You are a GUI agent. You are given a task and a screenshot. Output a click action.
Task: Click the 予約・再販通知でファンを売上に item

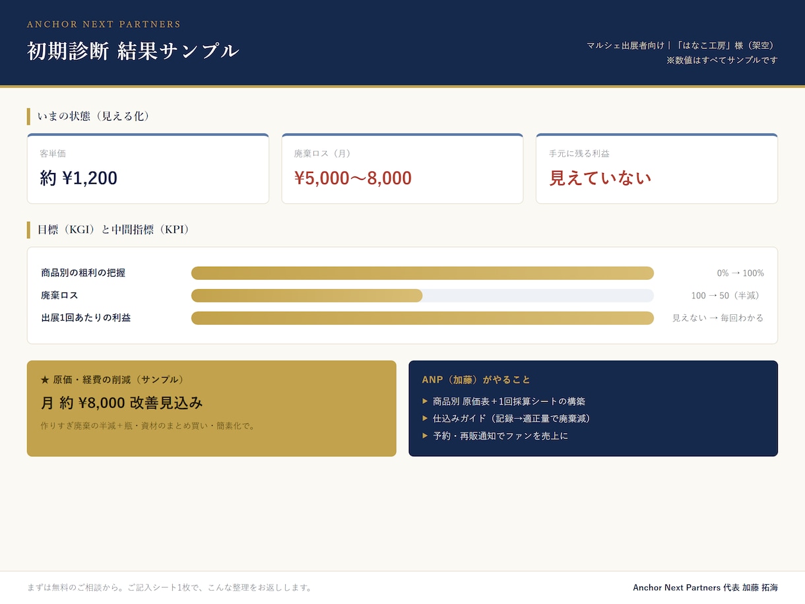[x=500, y=436]
